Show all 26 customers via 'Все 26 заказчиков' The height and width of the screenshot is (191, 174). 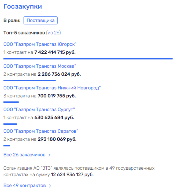tap(24, 155)
